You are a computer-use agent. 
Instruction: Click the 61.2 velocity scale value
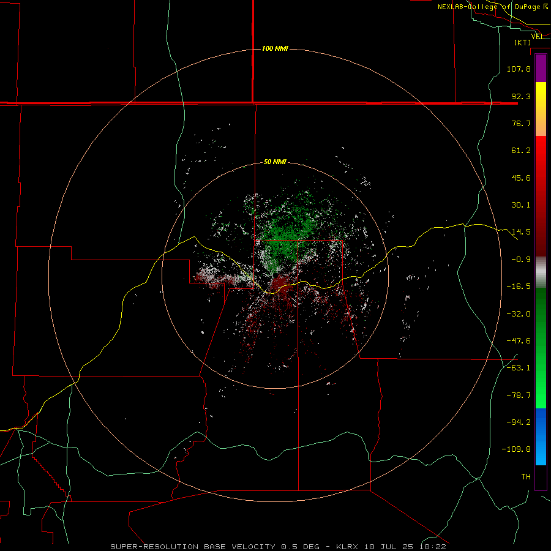[521, 151]
